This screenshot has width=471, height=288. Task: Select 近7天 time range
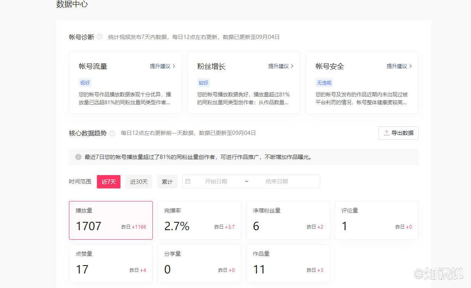coord(109,182)
